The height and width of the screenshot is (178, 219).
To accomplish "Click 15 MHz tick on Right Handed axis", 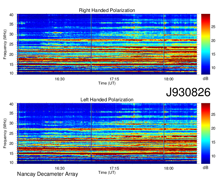I will coord(12,64).
